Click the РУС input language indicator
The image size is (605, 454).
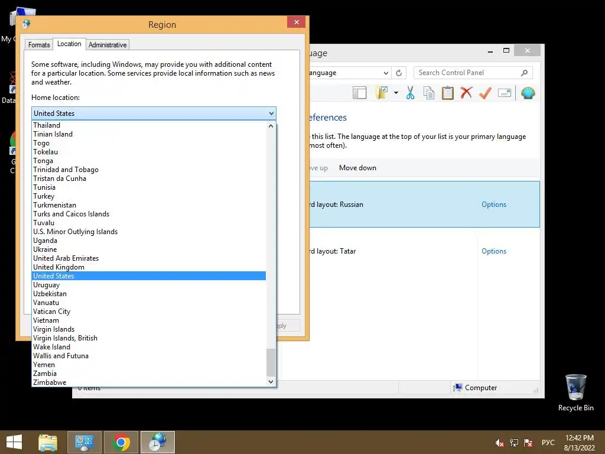(x=548, y=442)
